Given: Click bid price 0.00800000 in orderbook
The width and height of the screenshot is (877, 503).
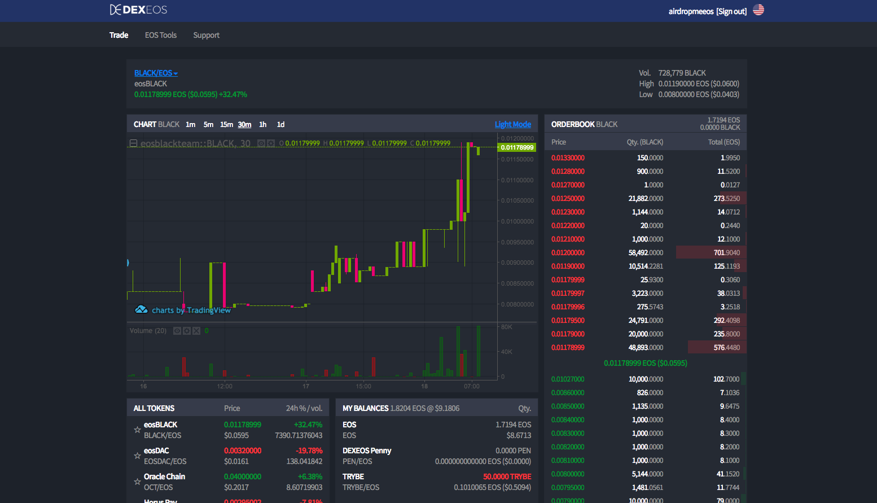Looking at the screenshot, I should pyautogui.click(x=568, y=474).
